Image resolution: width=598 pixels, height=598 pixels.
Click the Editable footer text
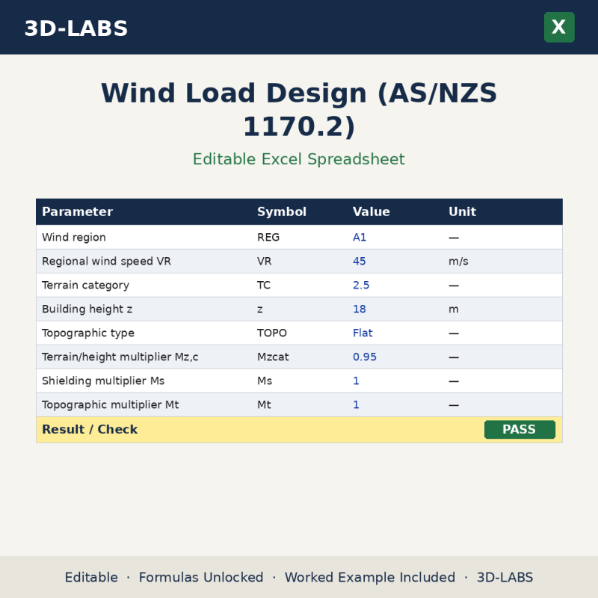tap(91, 577)
